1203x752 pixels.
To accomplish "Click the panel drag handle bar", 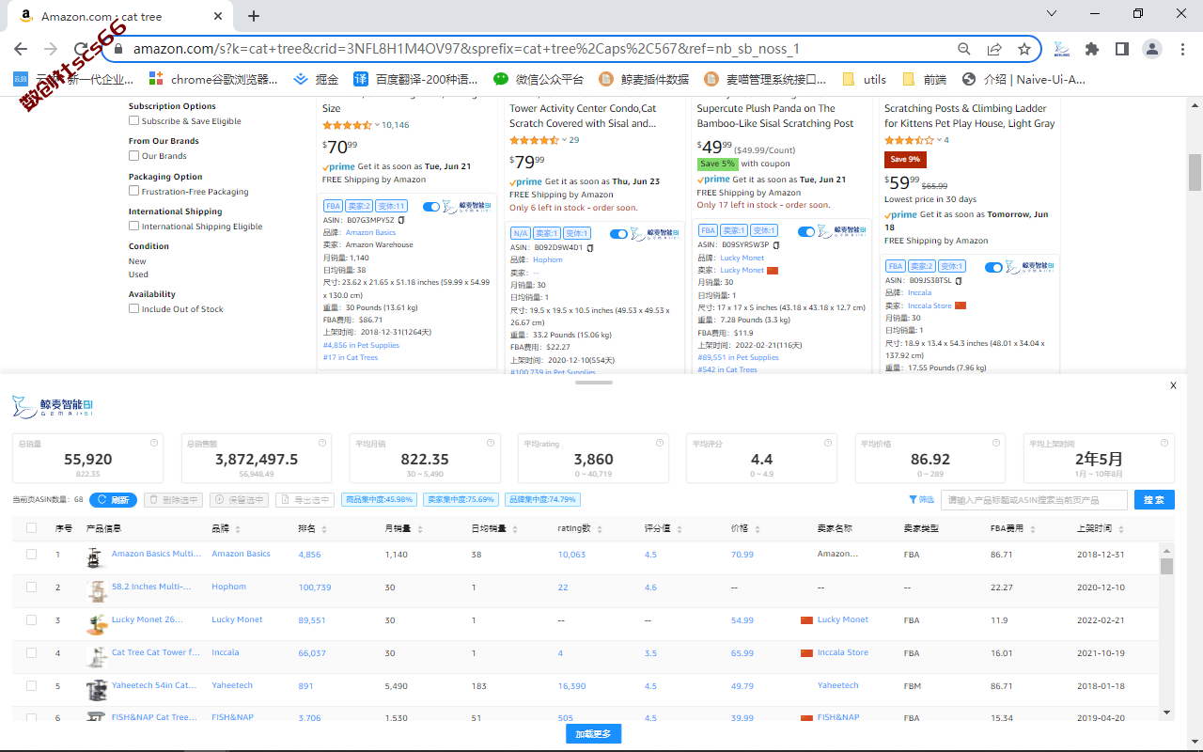I will point(594,383).
